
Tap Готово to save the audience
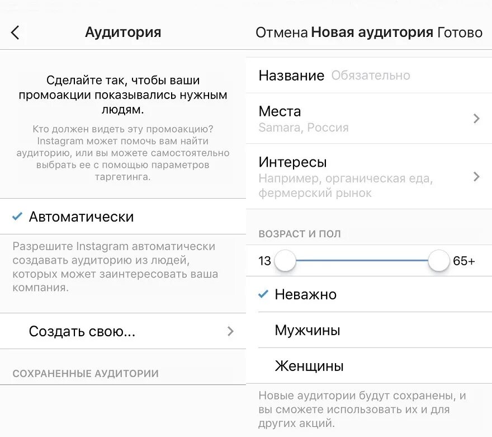pos(460,32)
